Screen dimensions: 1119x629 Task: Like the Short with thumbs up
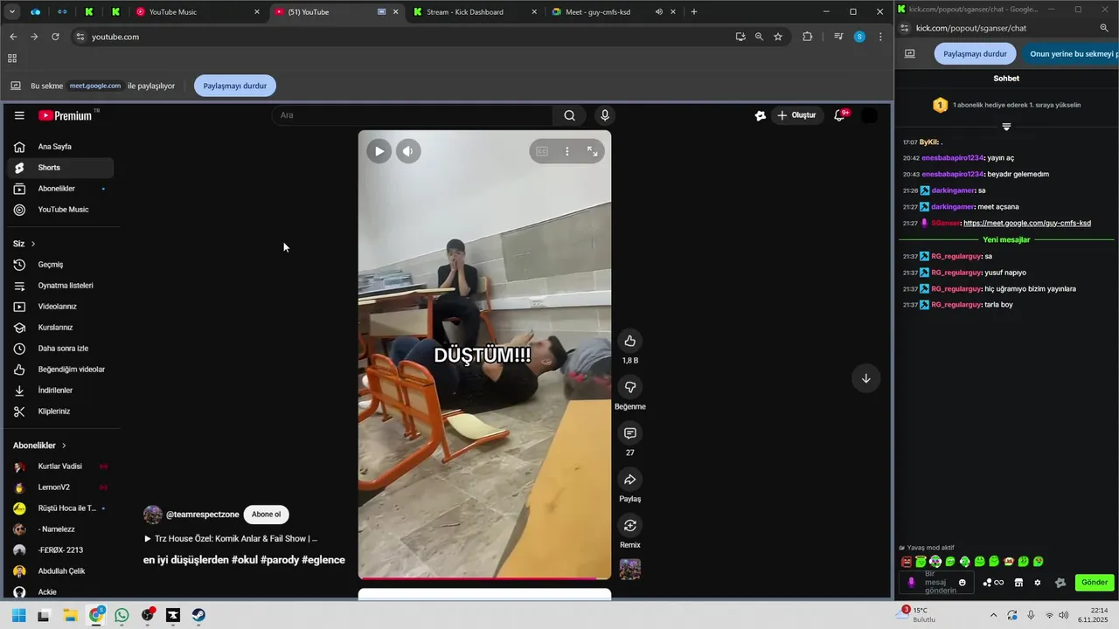click(x=630, y=341)
